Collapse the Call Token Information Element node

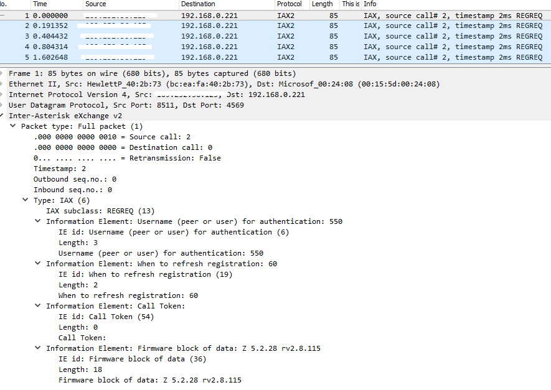tap(38, 306)
